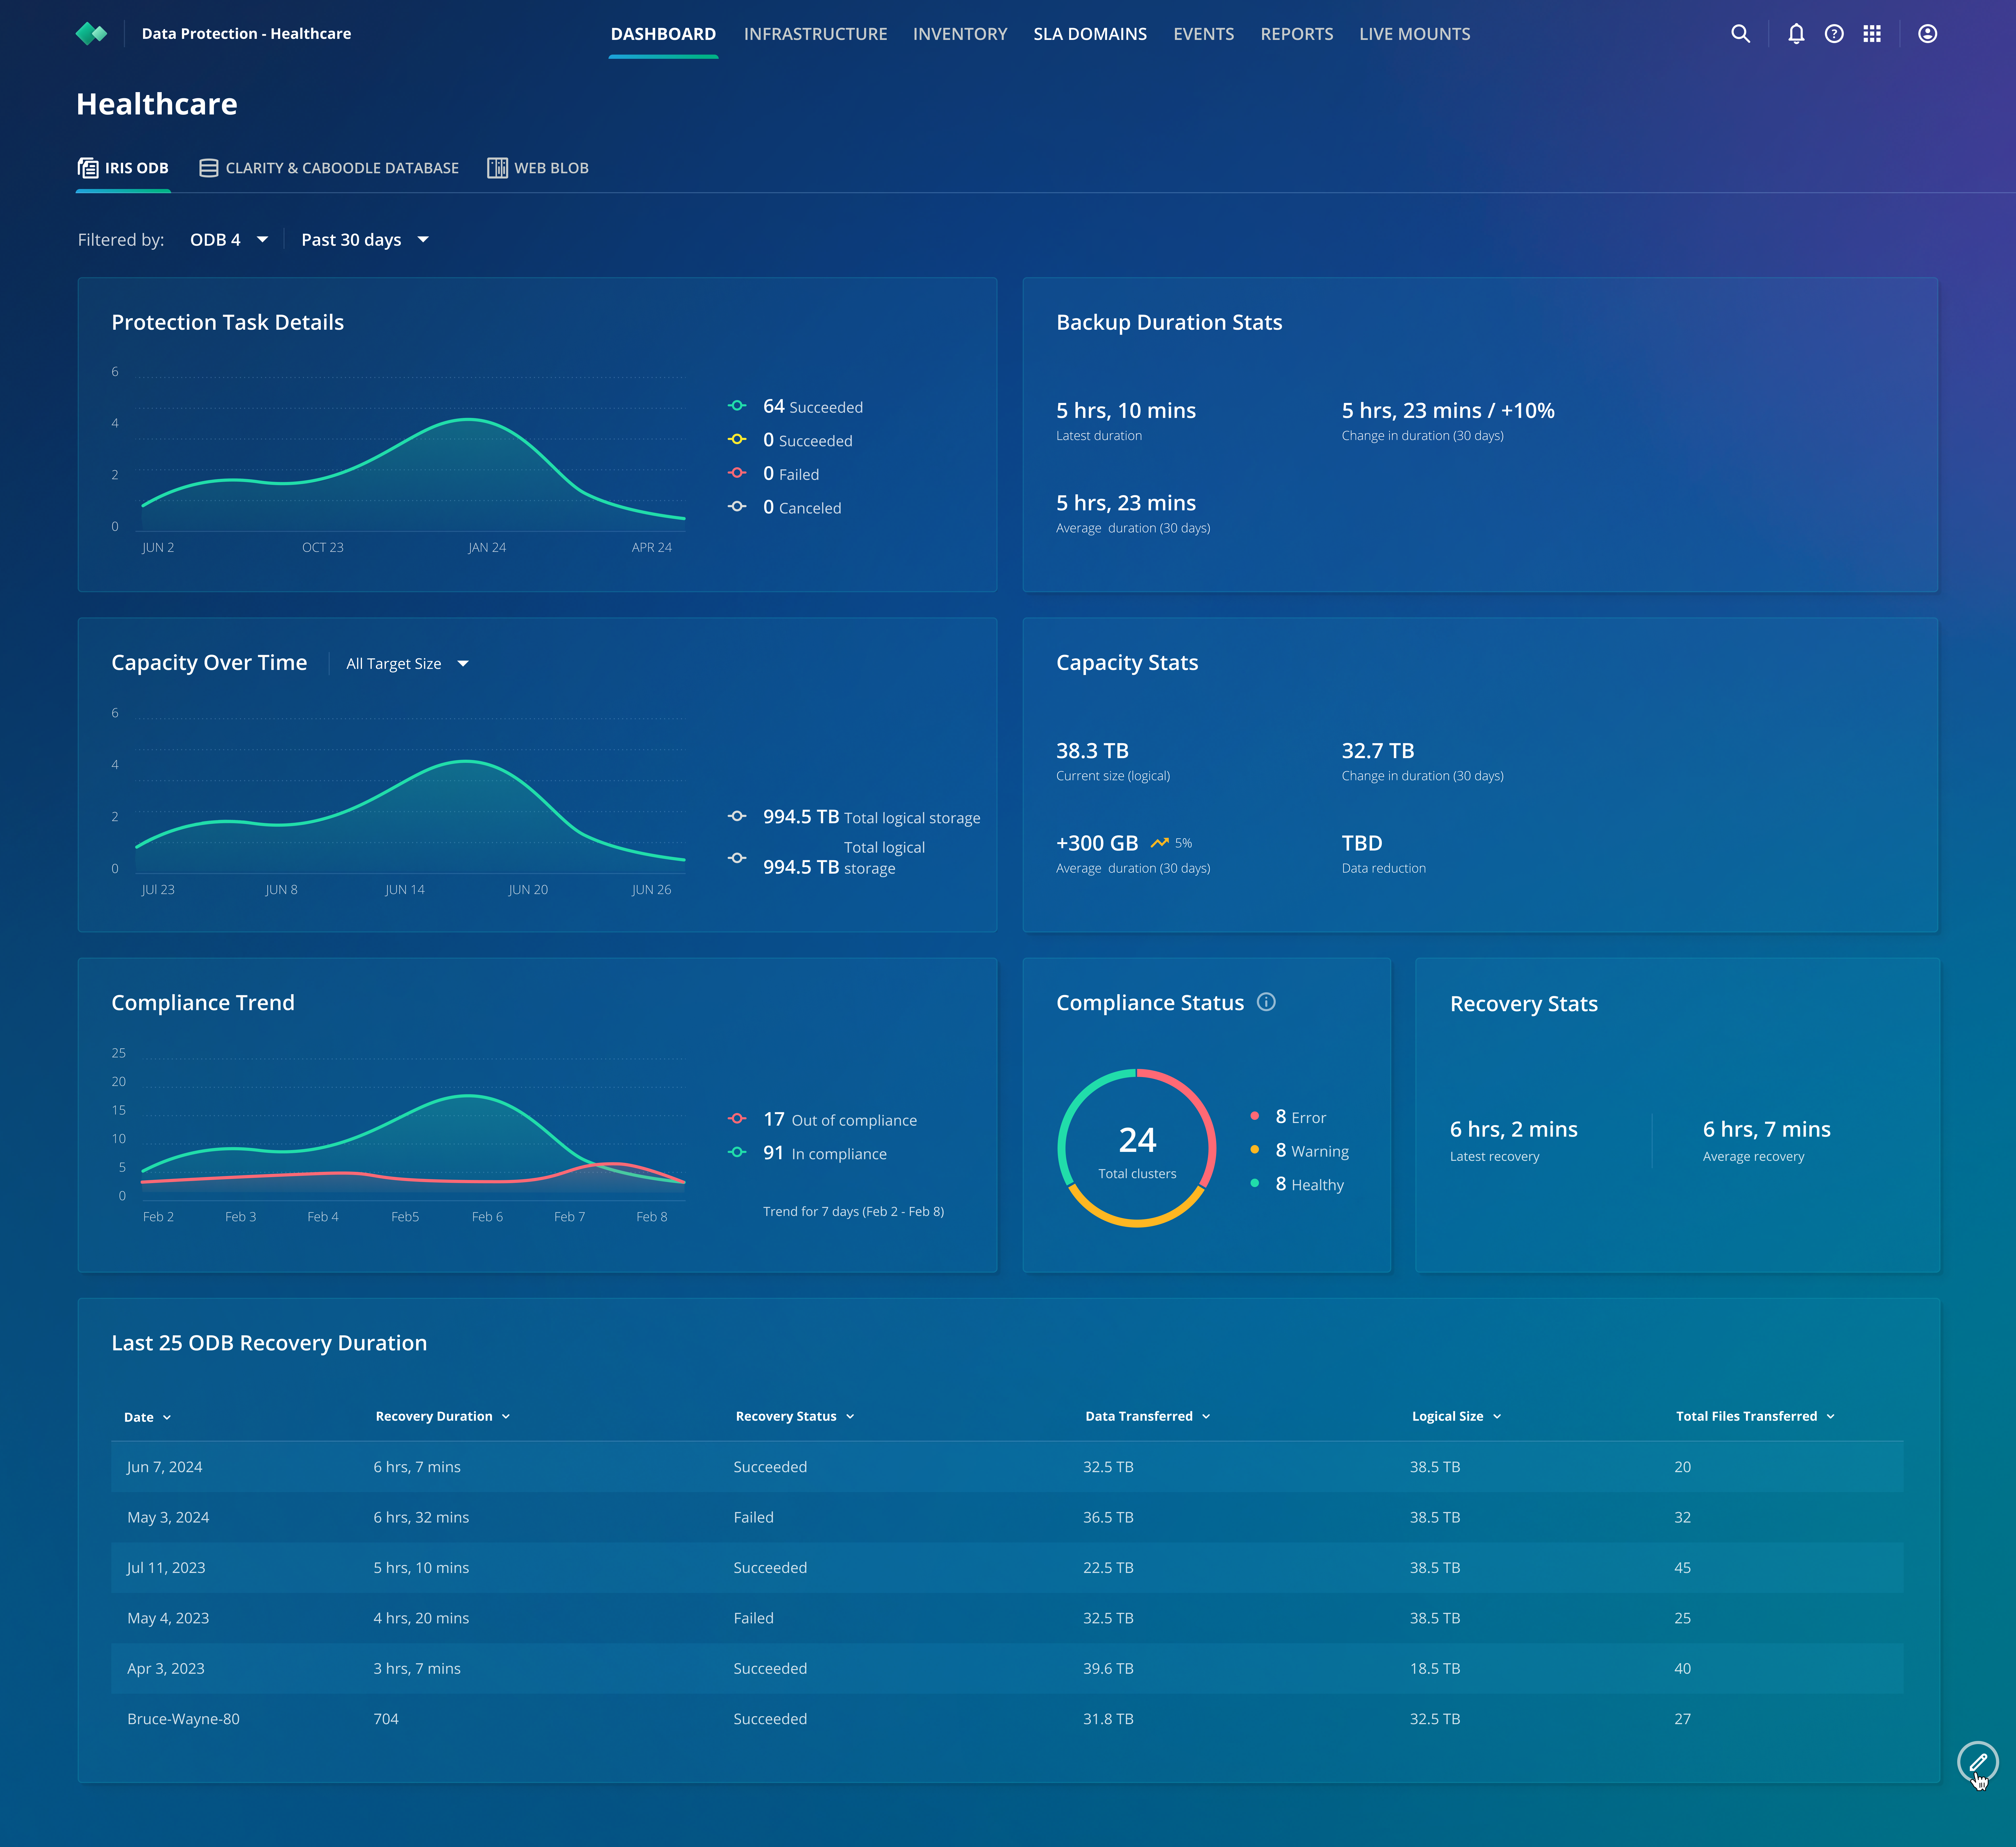This screenshot has width=2016, height=1847.
Task: Select the May 3, 2024 table row
Action: [1007, 1517]
